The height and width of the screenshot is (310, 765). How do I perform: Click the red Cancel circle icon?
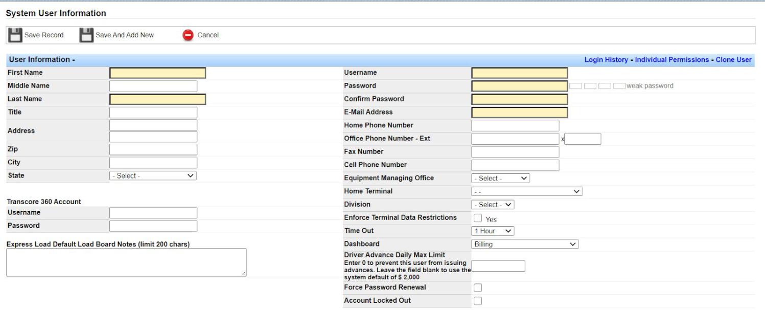(x=188, y=35)
